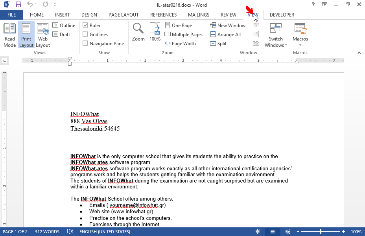Split the document window
365x236 pixels.
point(218,44)
